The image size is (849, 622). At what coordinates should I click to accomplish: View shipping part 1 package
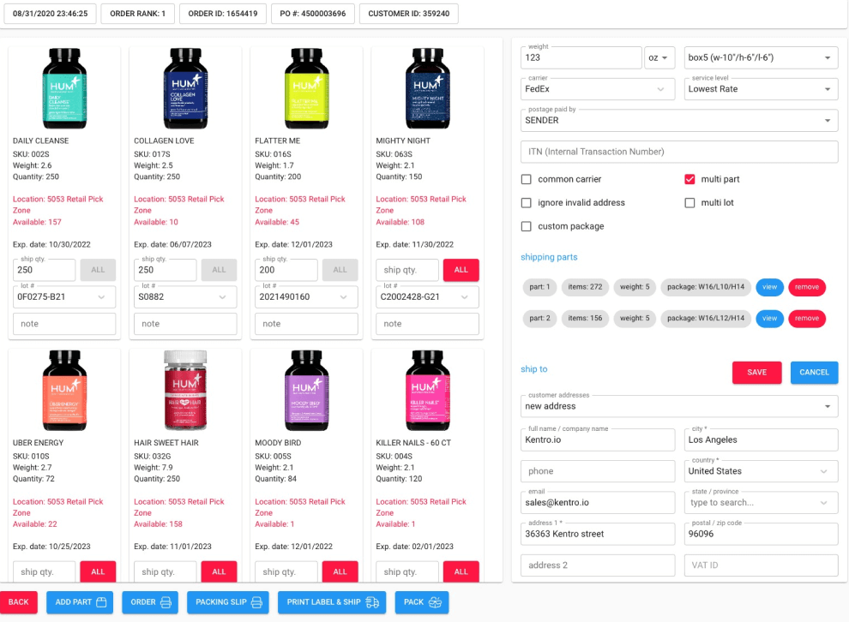pos(769,287)
